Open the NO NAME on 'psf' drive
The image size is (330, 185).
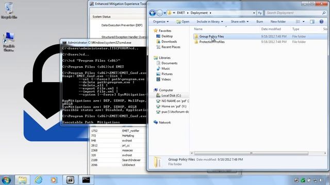pyautogui.click(x=175, y=101)
